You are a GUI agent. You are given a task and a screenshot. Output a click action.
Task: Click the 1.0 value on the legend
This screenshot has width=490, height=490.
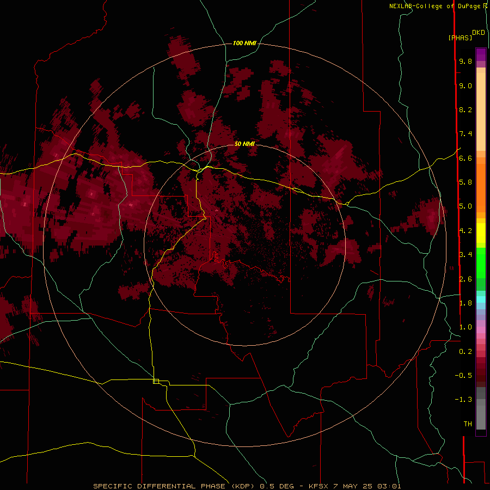click(x=465, y=327)
